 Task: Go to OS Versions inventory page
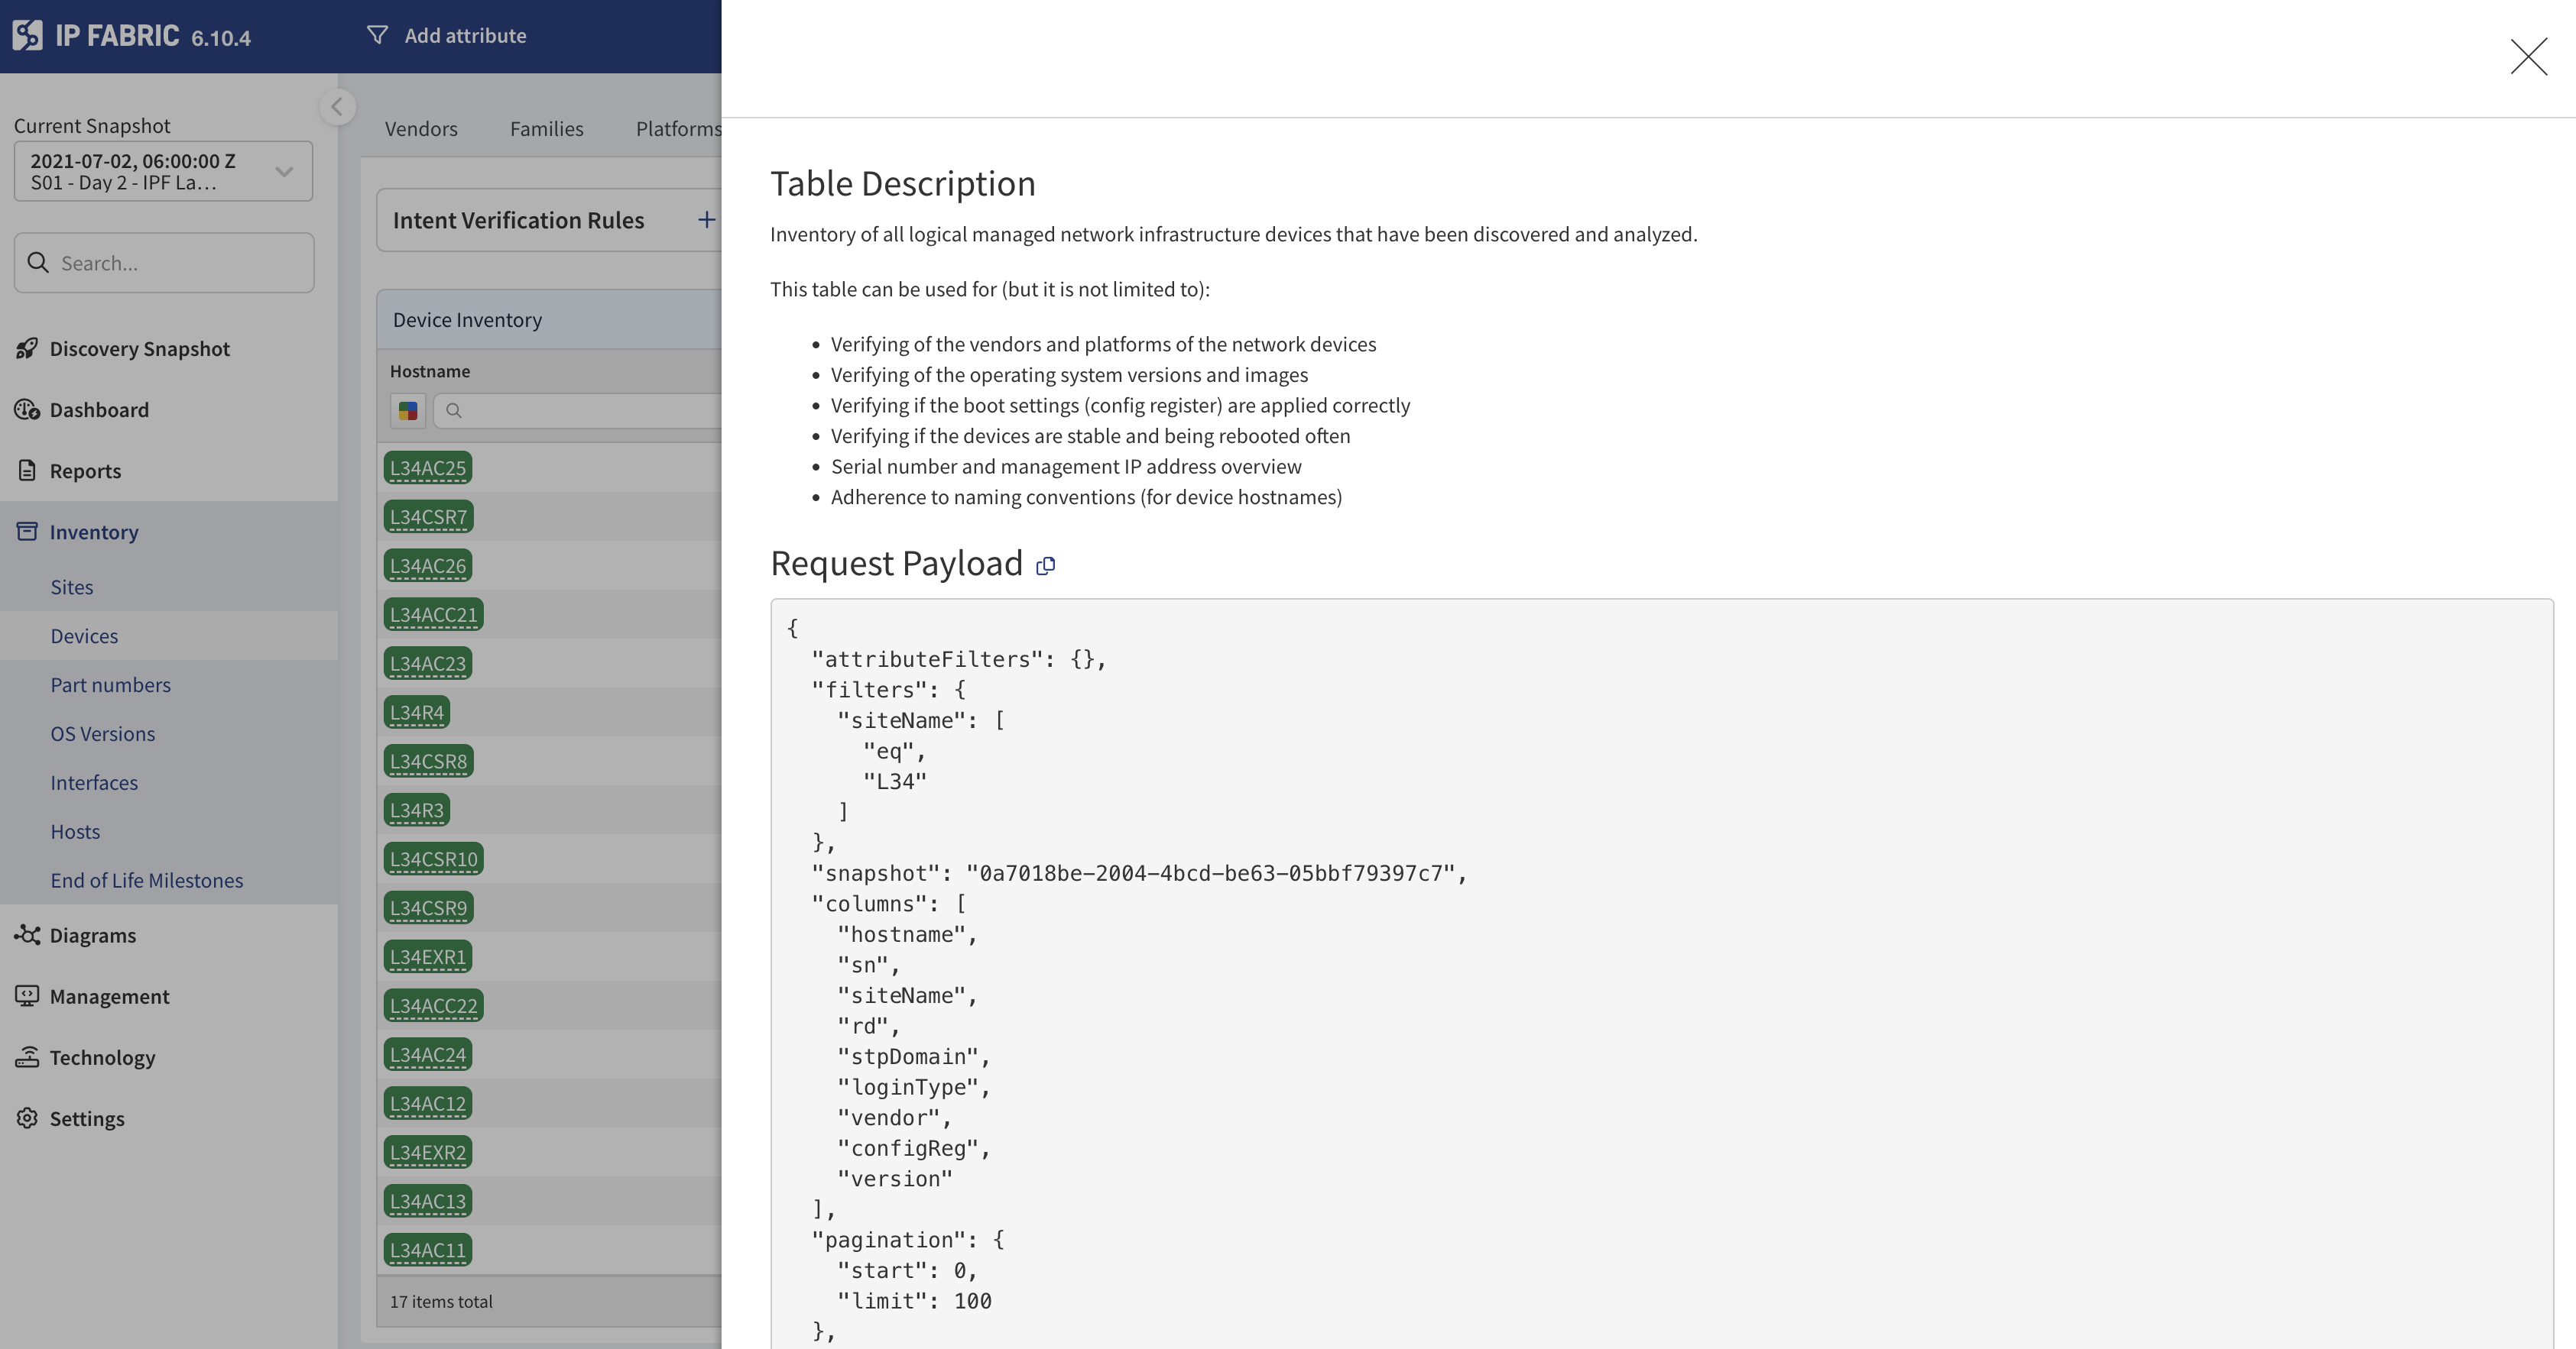(103, 733)
